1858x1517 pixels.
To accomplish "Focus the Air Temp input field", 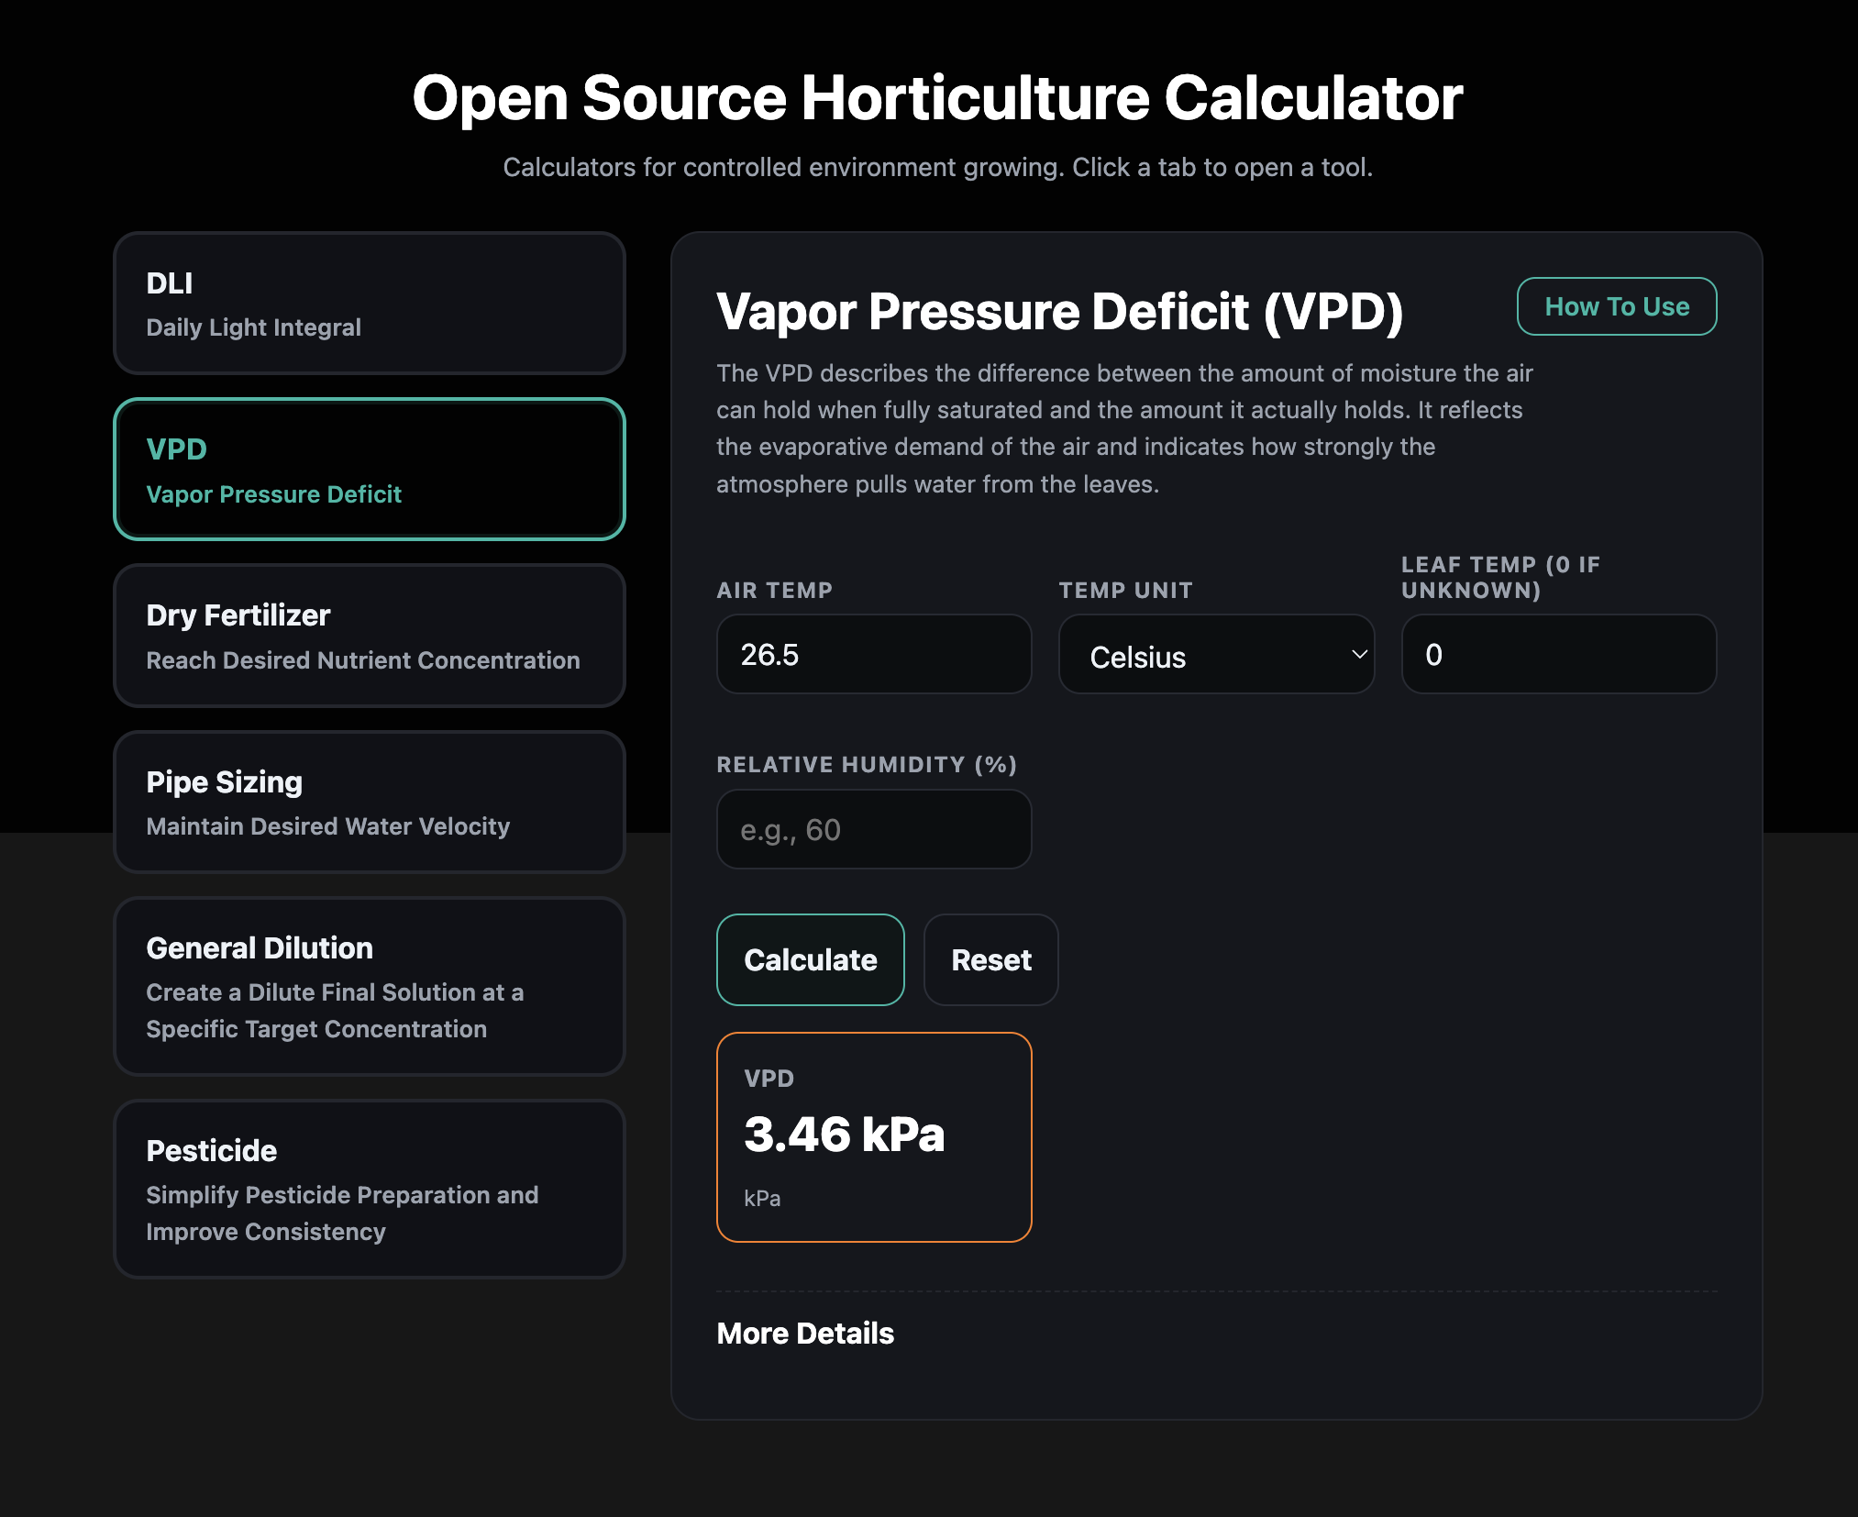I will click(873, 655).
